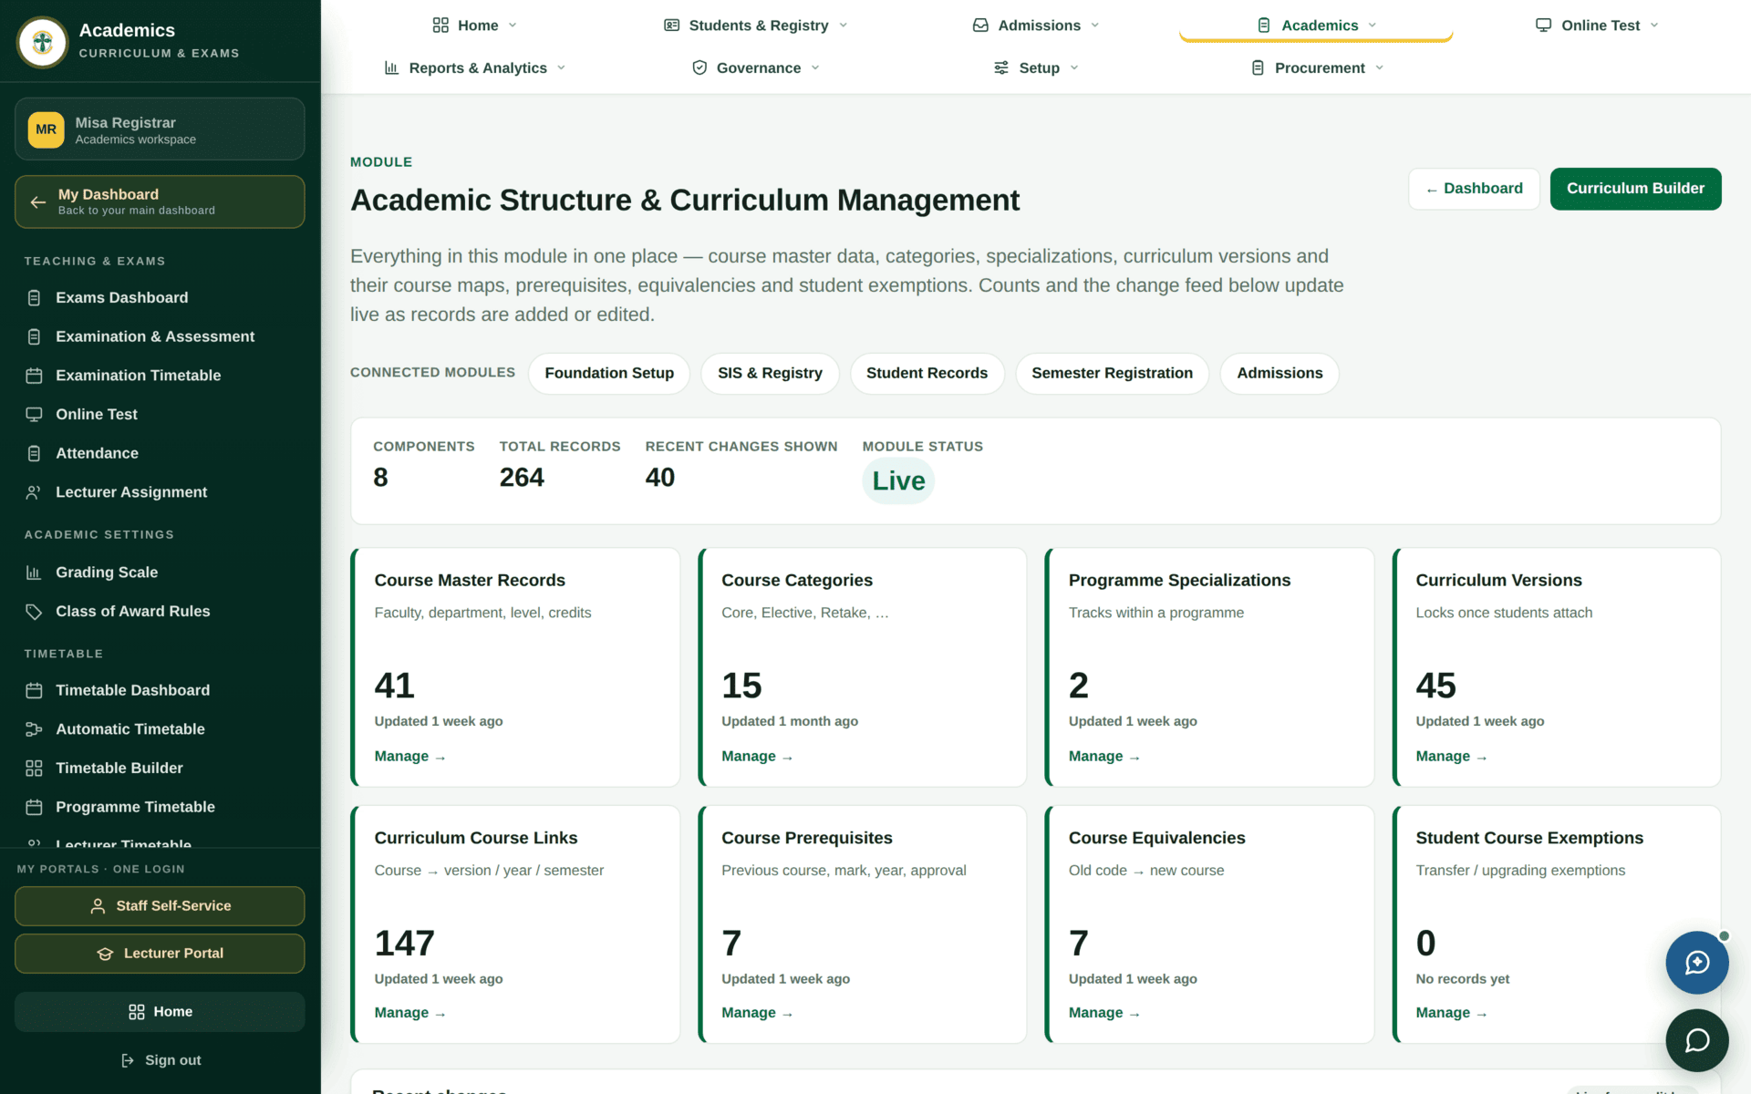Click the MR user avatar badge
The width and height of the screenshot is (1751, 1094).
click(x=46, y=129)
